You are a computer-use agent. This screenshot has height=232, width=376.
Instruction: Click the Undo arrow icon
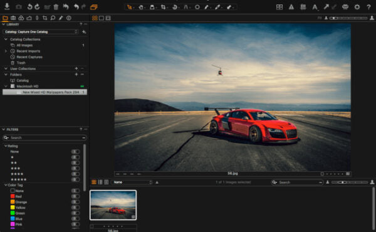tap(76, 7)
